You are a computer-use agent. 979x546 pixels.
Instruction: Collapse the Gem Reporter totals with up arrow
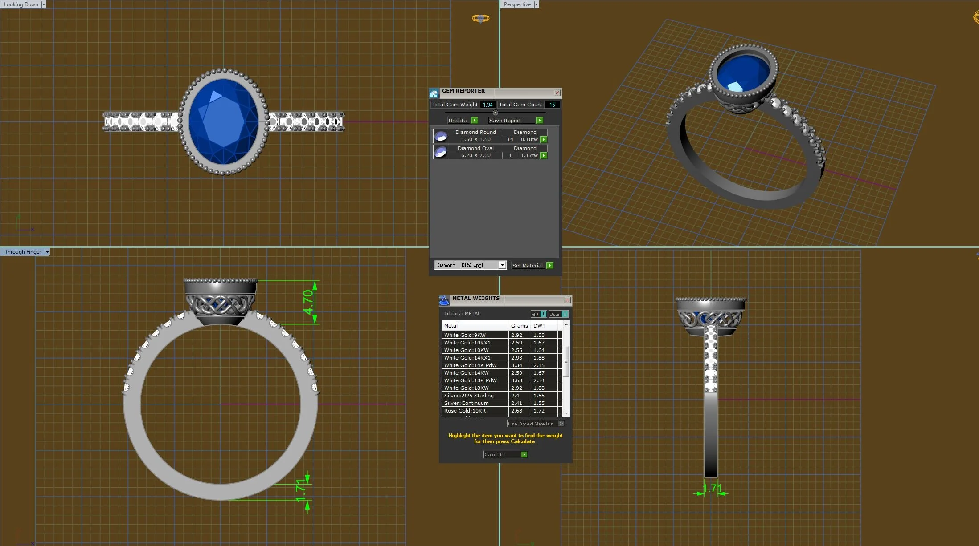[x=495, y=113]
